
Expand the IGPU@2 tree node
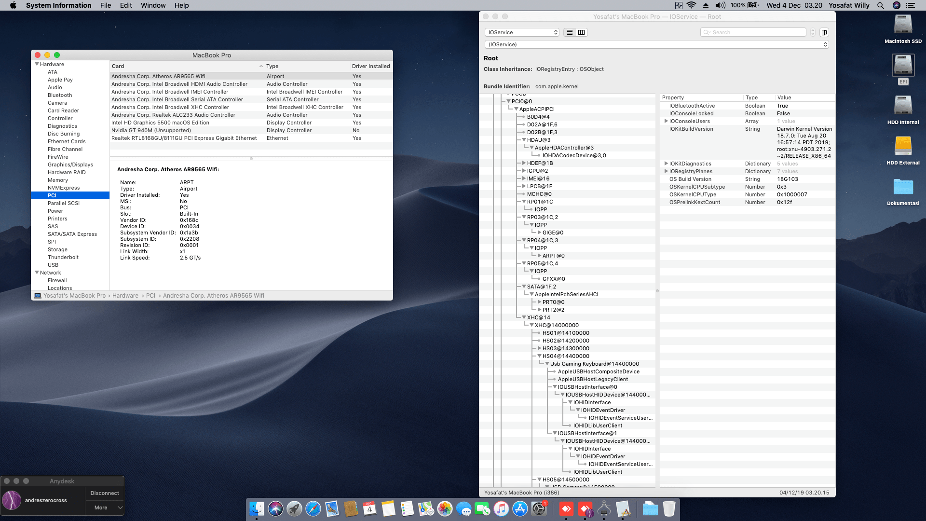point(524,171)
